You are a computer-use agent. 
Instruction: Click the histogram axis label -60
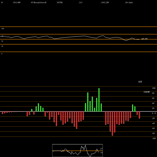point(153,128)
